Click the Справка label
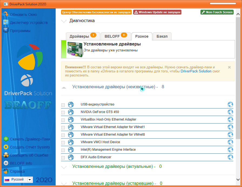242x187 pixels. 17,171
